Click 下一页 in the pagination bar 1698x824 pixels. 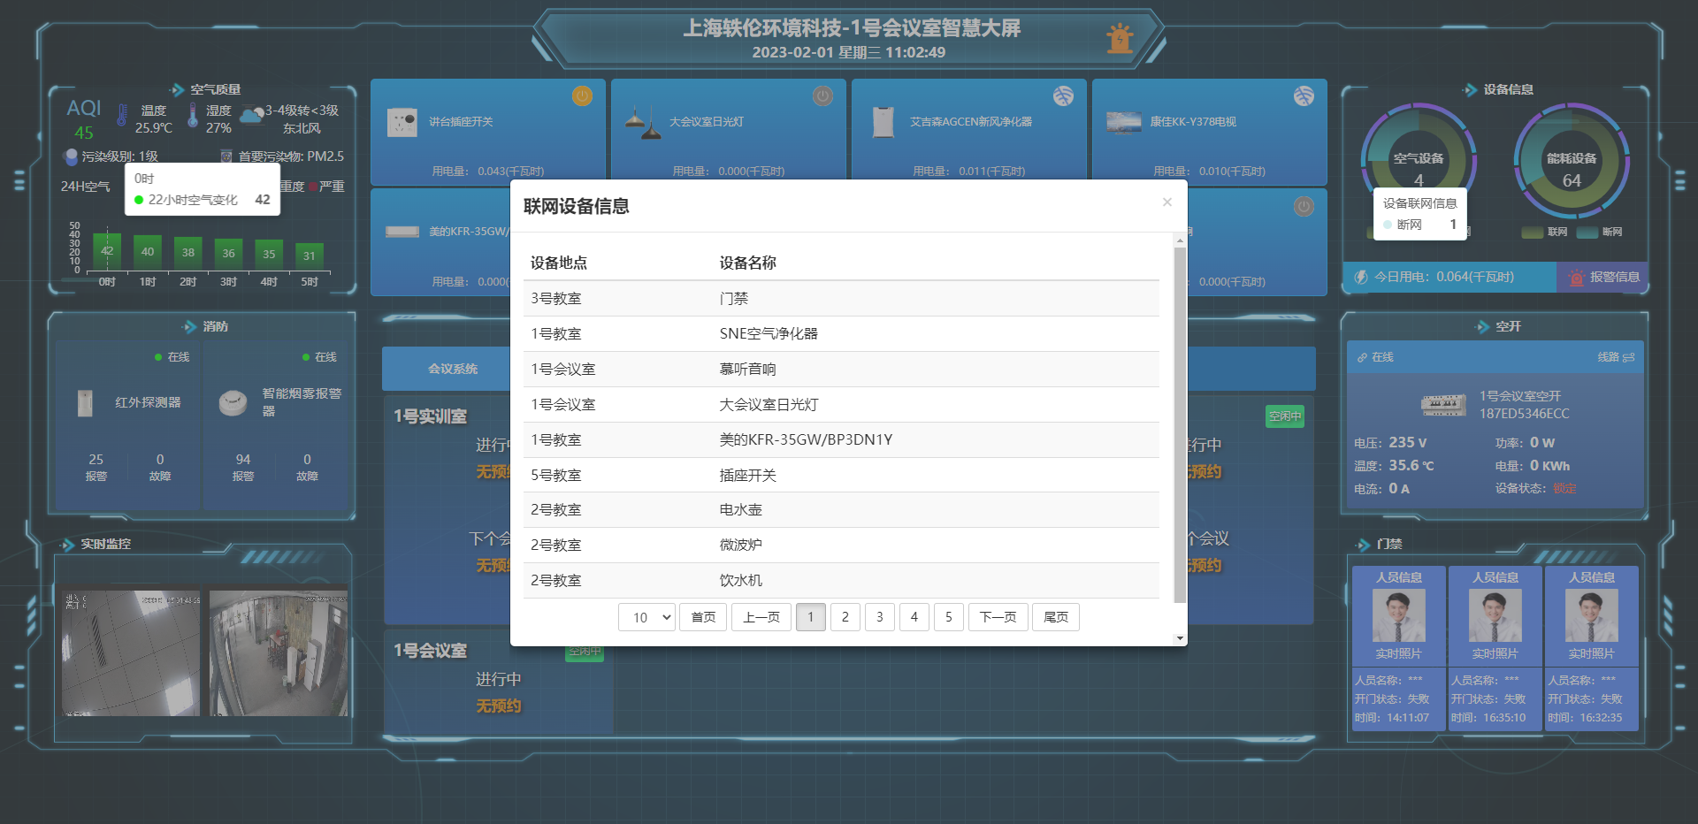[x=998, y=617]
